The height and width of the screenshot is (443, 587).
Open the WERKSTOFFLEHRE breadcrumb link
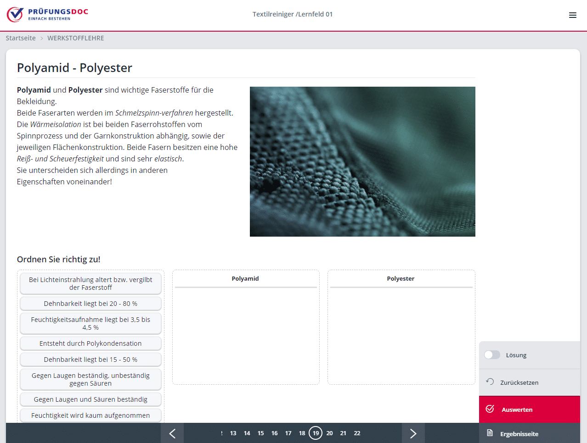(75, 38)
